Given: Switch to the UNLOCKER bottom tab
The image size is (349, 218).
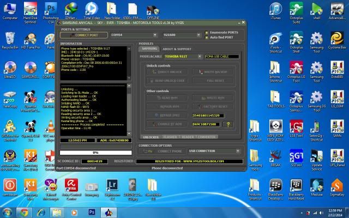Looking at the screenshot, I should [151, 137].
